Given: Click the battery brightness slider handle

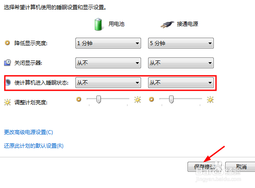Looking at the screenshot, I should (99, 99).
